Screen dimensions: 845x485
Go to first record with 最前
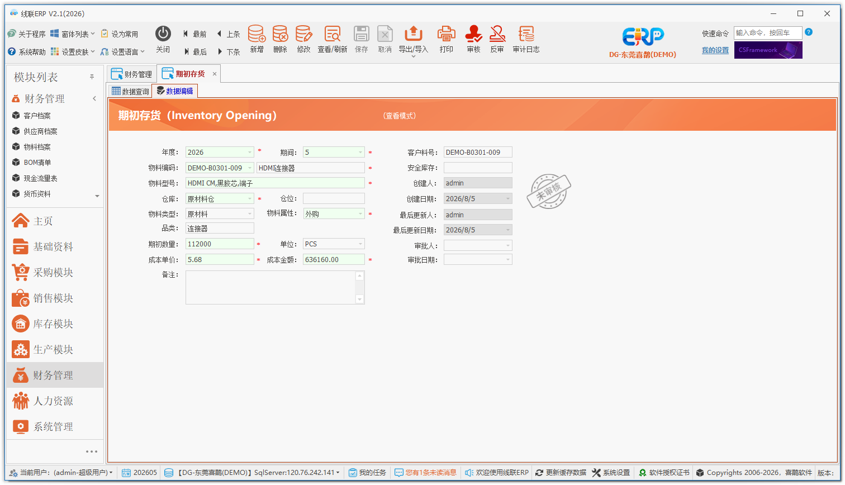coord(194,34)
